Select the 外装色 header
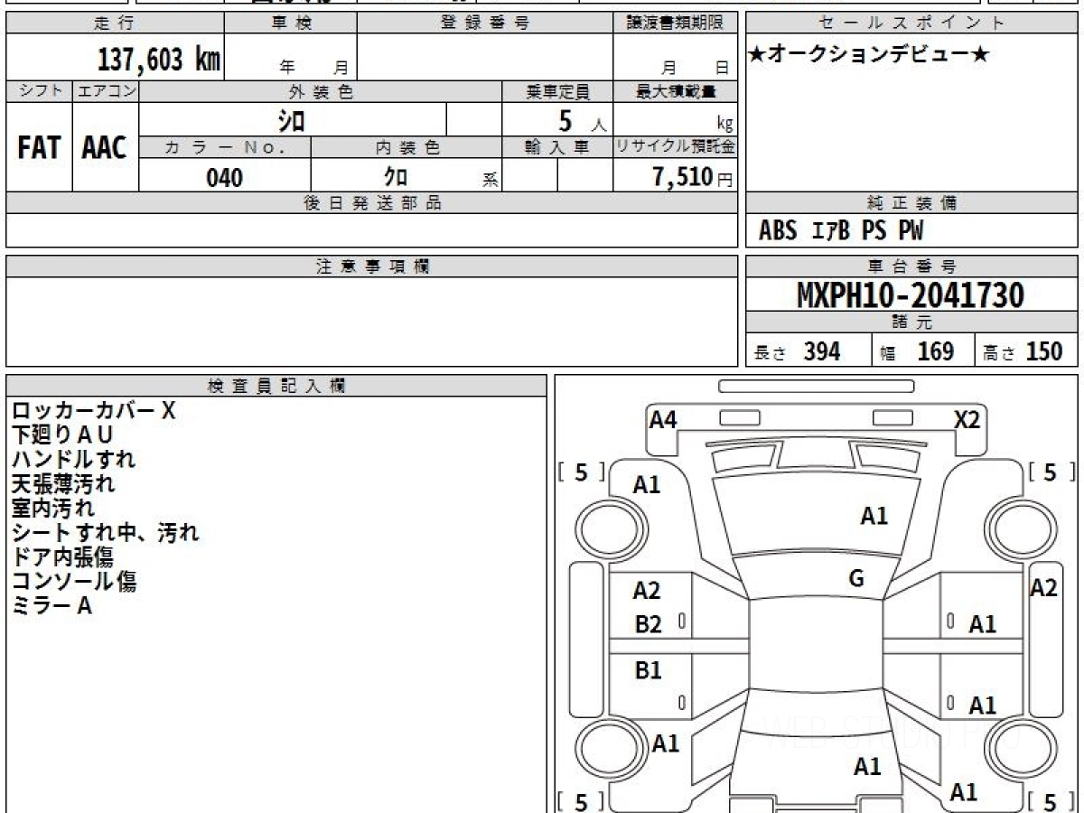1084x813 pixels. click(x=321, y=91)
